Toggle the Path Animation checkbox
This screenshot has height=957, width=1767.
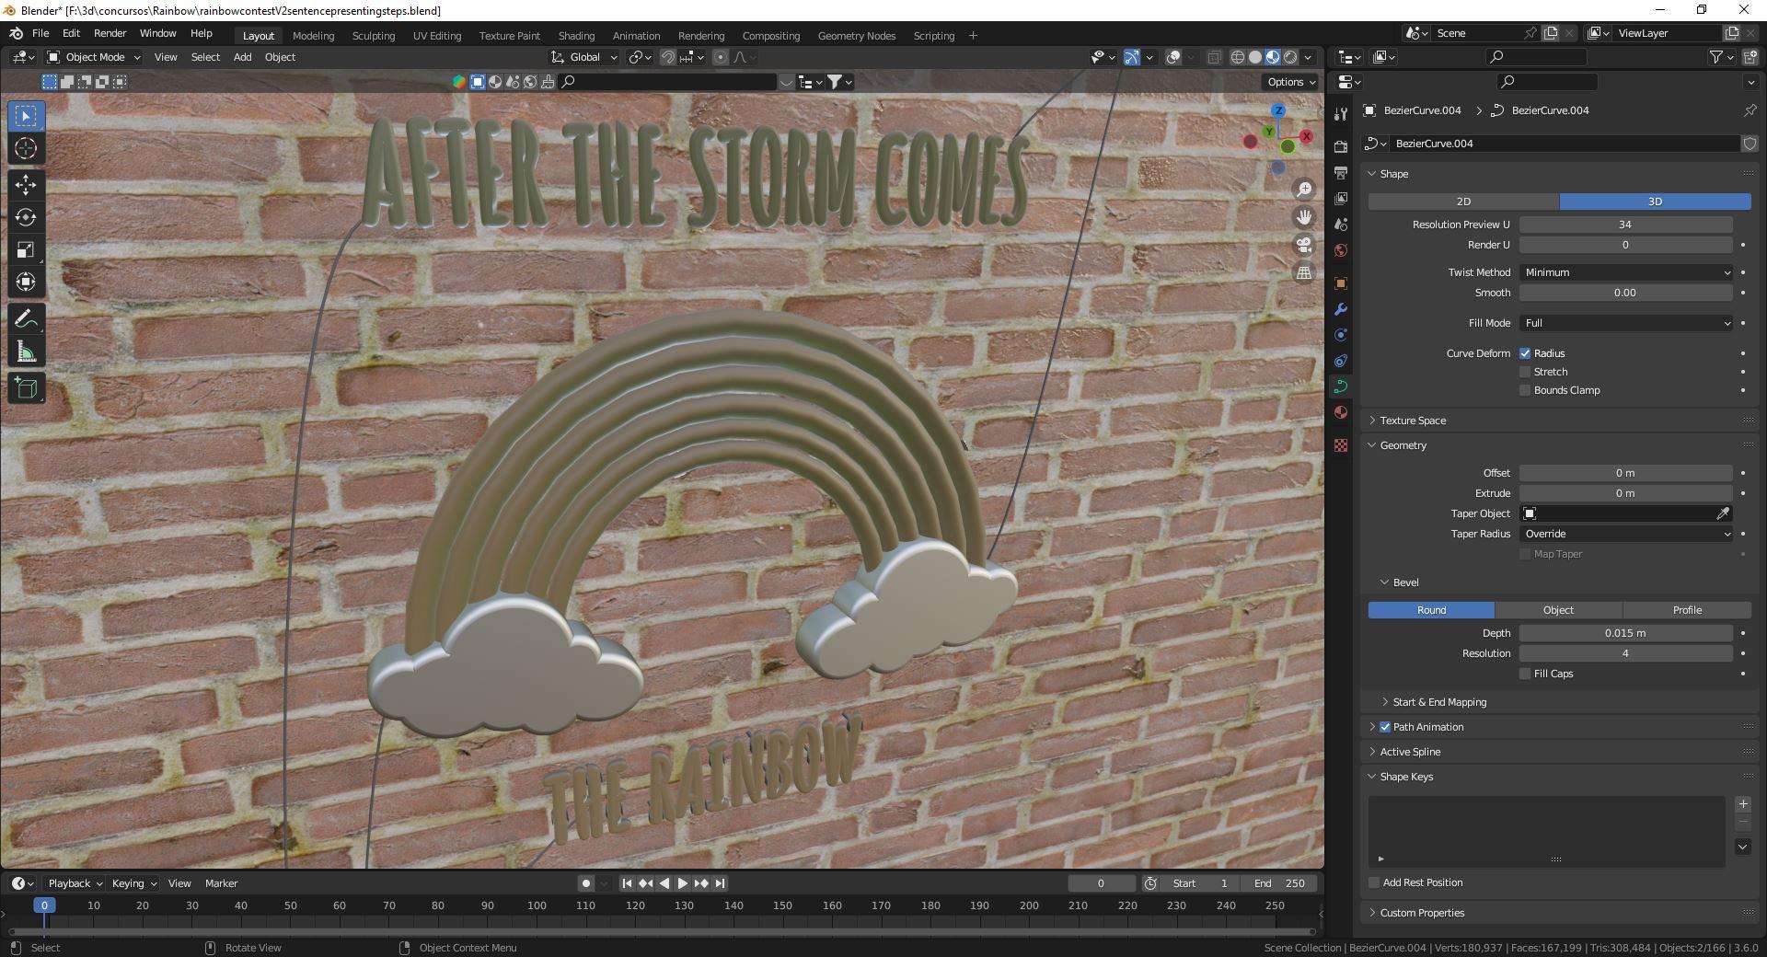point(1385,727)
